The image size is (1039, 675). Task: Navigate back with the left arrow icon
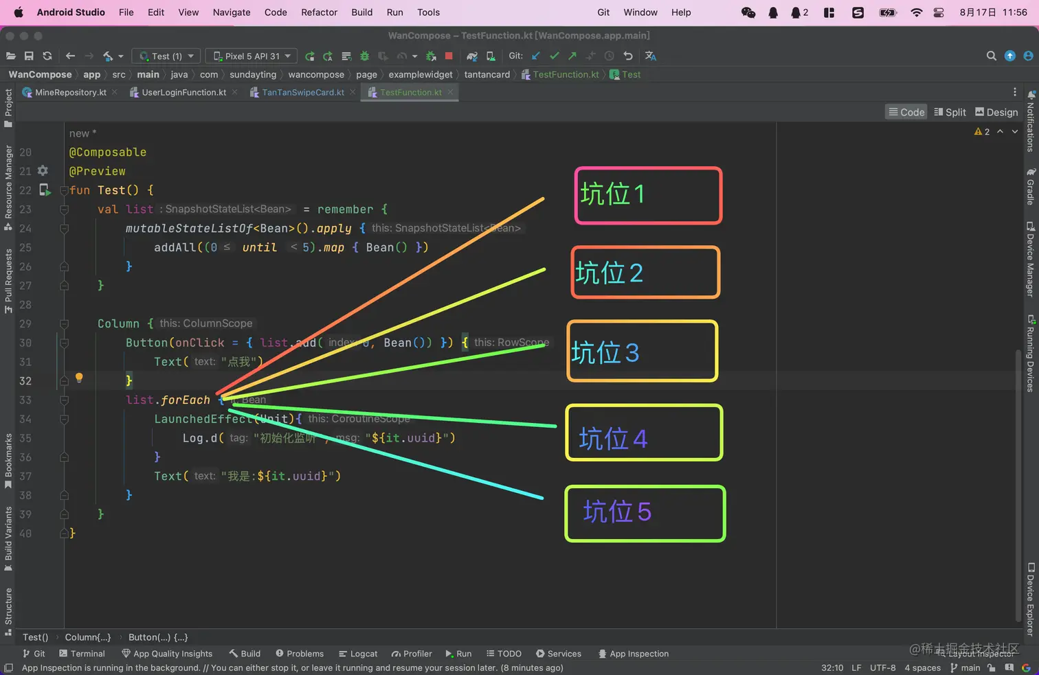coord(70,56)
